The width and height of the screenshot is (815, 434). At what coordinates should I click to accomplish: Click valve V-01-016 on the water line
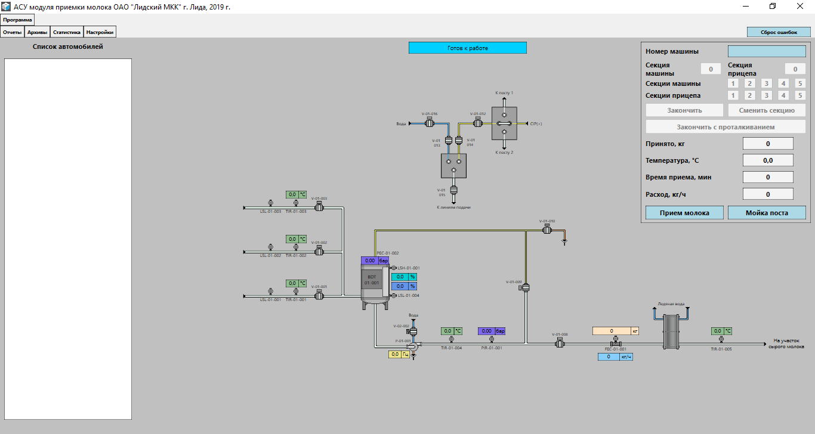[x=429, y=123]
